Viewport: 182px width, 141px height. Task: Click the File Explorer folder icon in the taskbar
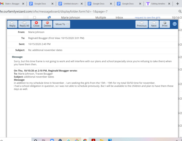tap(102, 140)
